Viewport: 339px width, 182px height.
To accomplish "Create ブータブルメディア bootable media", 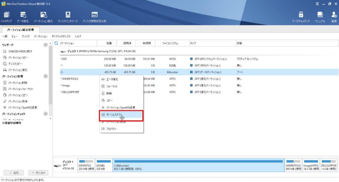I will [x=301, y=17].
